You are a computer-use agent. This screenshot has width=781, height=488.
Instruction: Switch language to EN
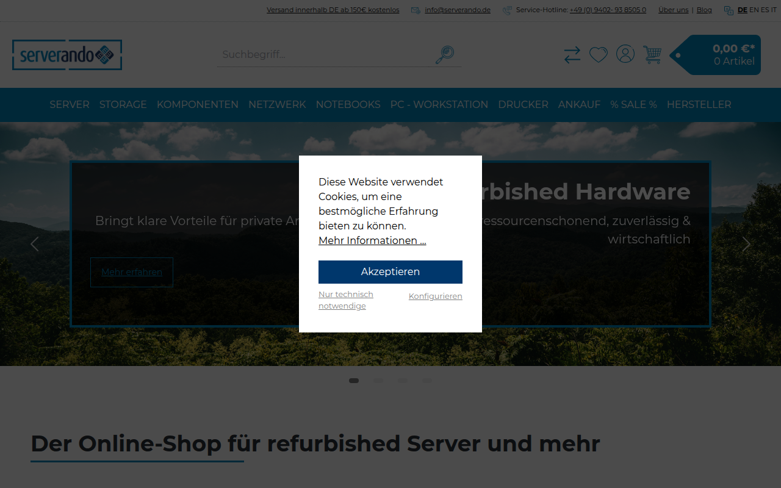[x=754, y=10]
